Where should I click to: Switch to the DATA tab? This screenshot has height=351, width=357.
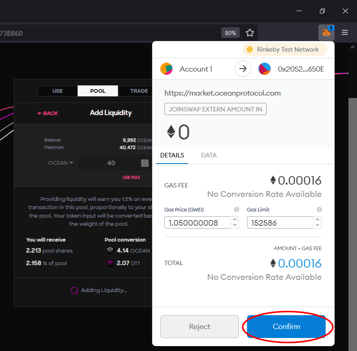(209, 155)
